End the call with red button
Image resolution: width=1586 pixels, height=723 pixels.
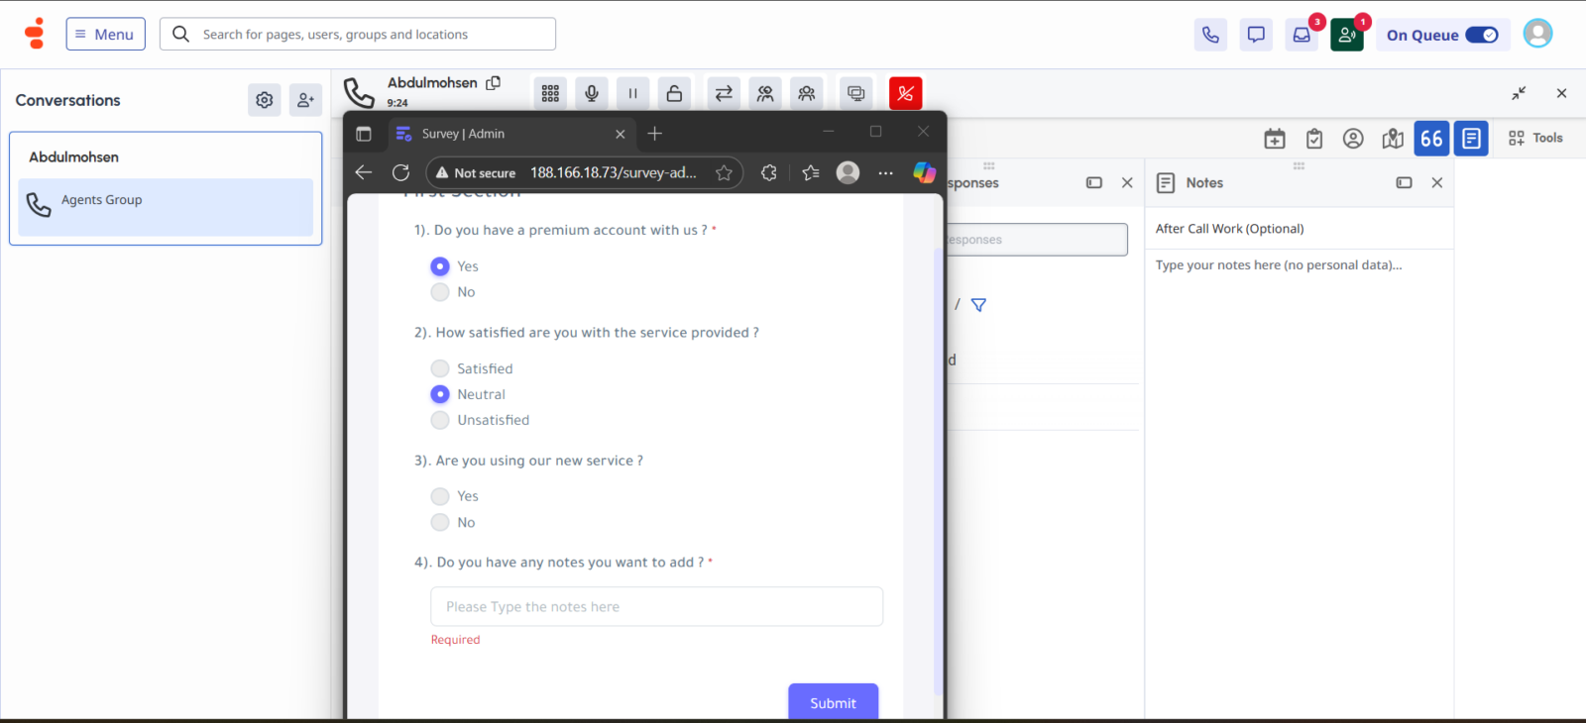click(x=906, y=93)
